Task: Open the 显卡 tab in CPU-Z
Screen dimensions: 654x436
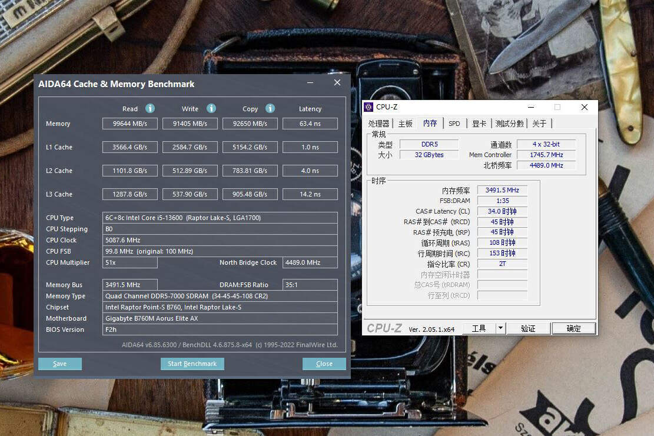Action: coord(479,124)
